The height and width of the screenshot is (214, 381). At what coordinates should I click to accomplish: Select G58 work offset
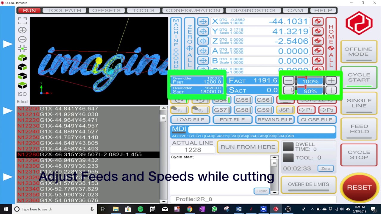242,110
